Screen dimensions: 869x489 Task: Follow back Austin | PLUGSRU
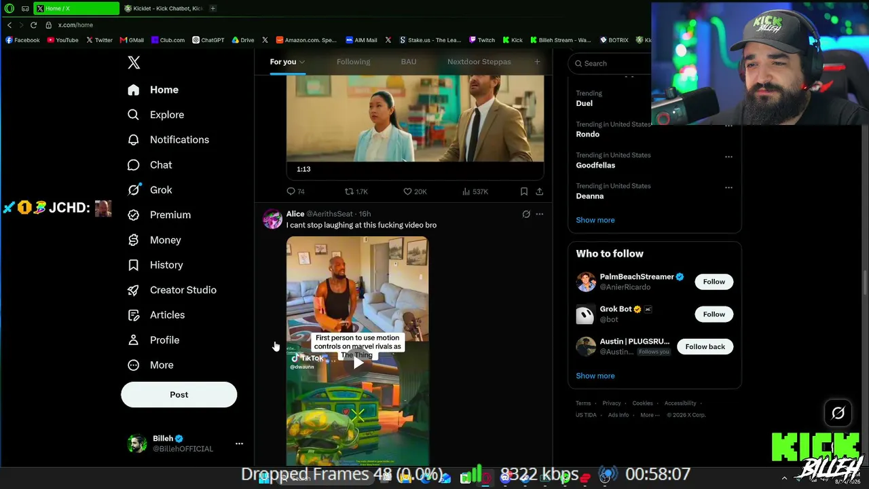[x=705, y=347]
